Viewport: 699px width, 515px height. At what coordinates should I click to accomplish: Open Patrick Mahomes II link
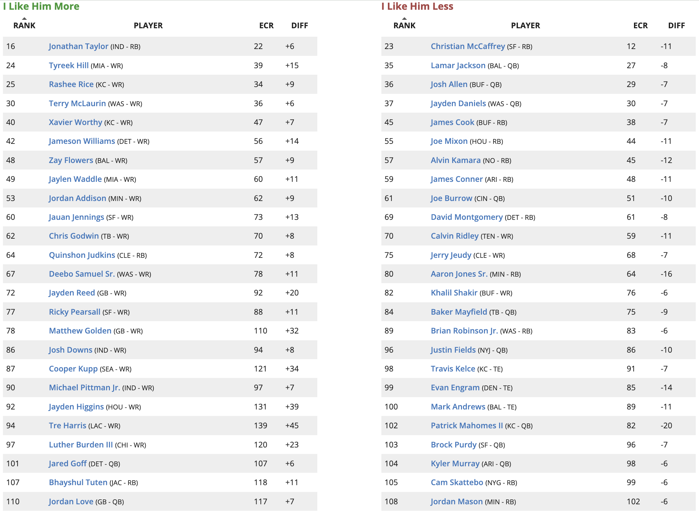click(467, 426)
